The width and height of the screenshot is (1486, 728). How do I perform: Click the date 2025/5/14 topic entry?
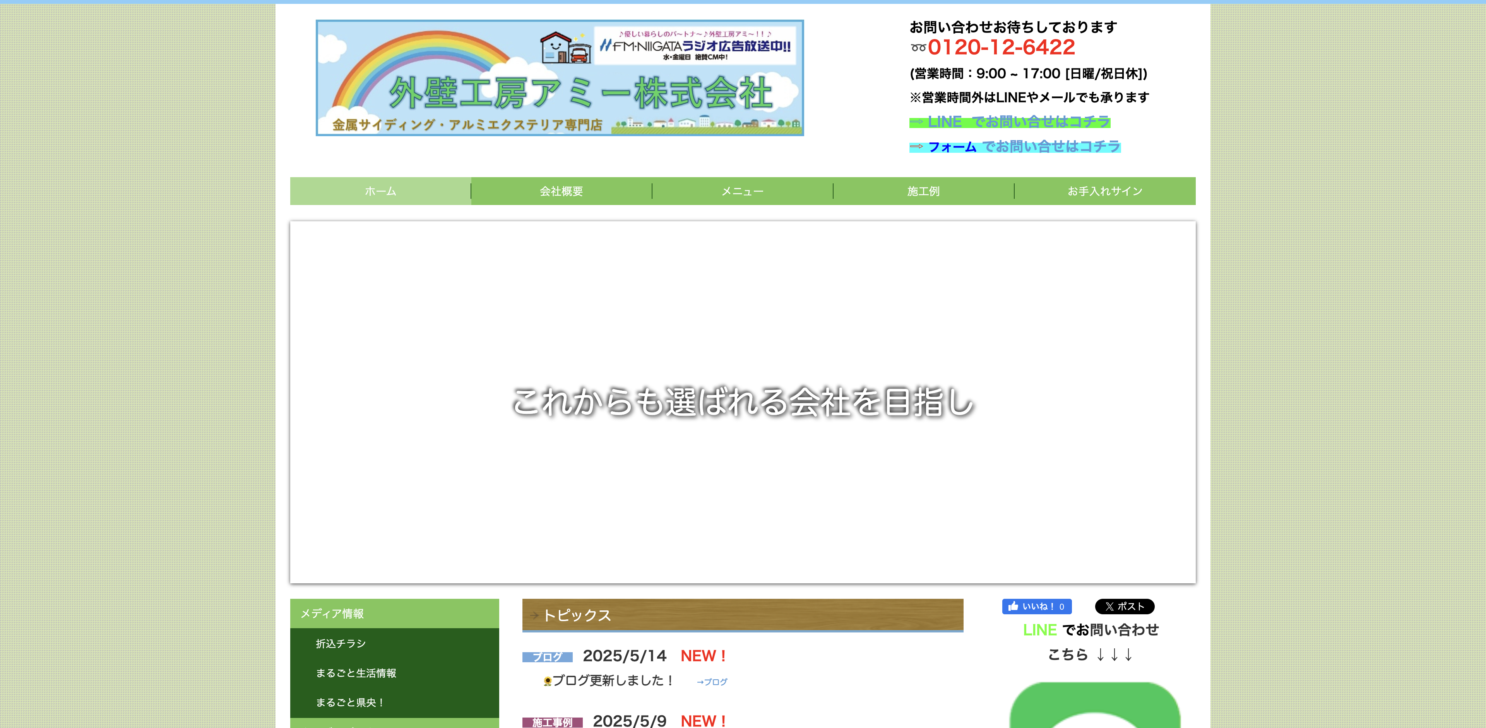click(x=624, y=656)
